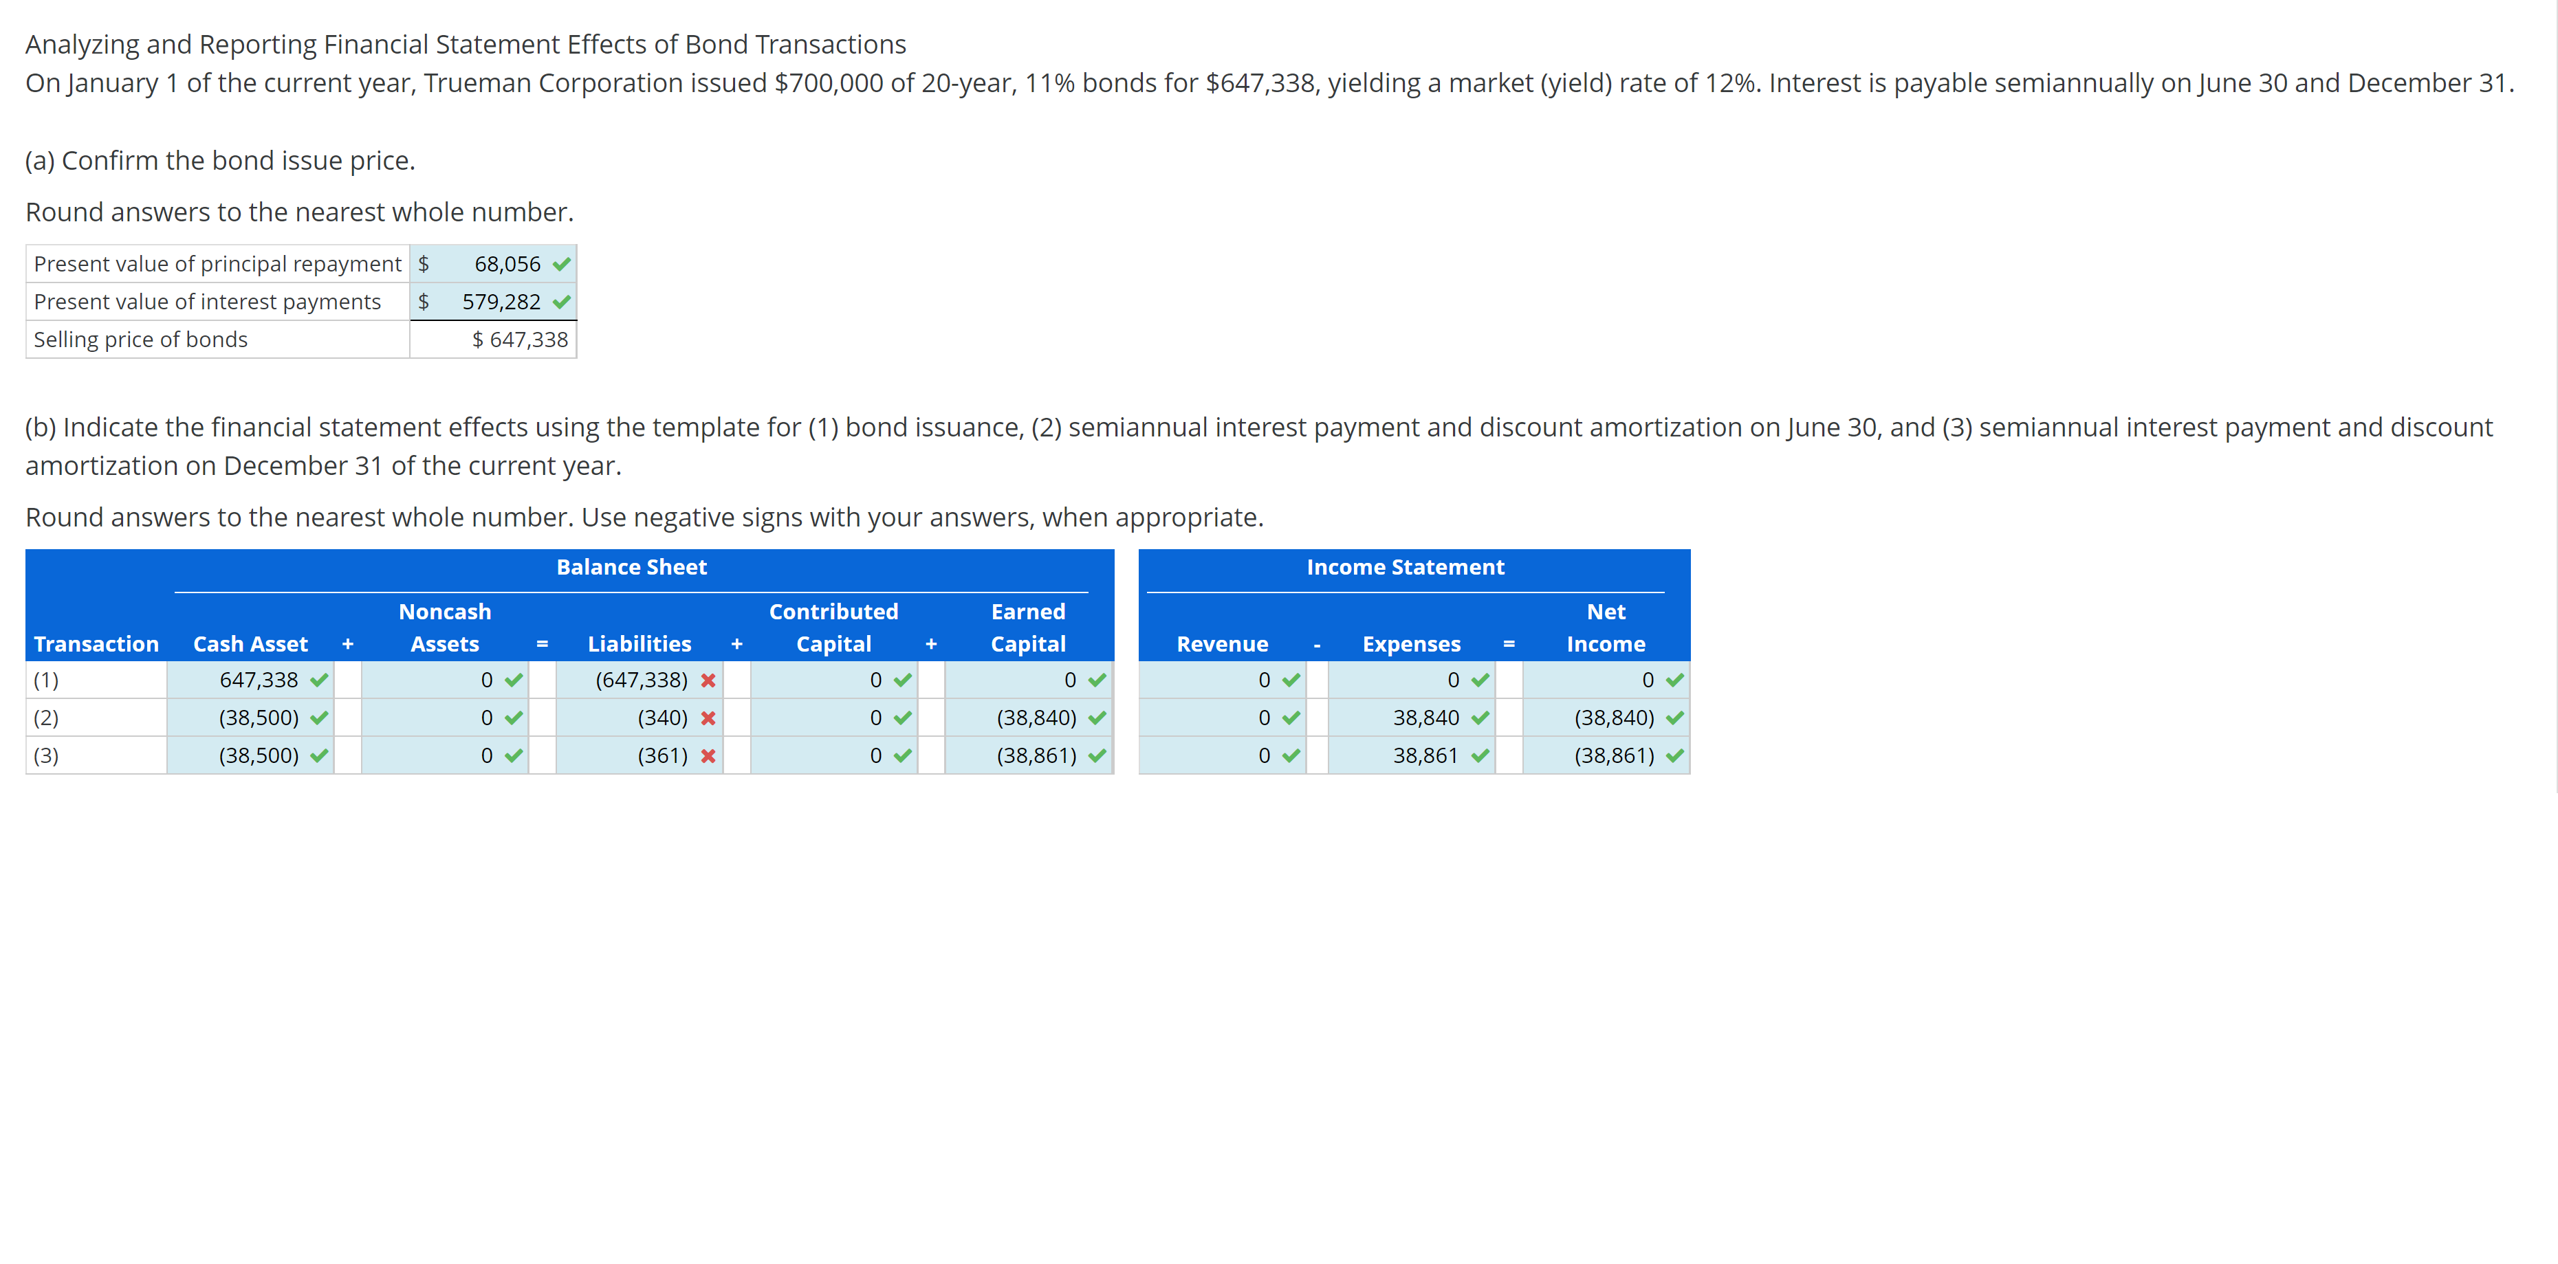Edit the incorrect Liabilities value (340)

[639, 718]
